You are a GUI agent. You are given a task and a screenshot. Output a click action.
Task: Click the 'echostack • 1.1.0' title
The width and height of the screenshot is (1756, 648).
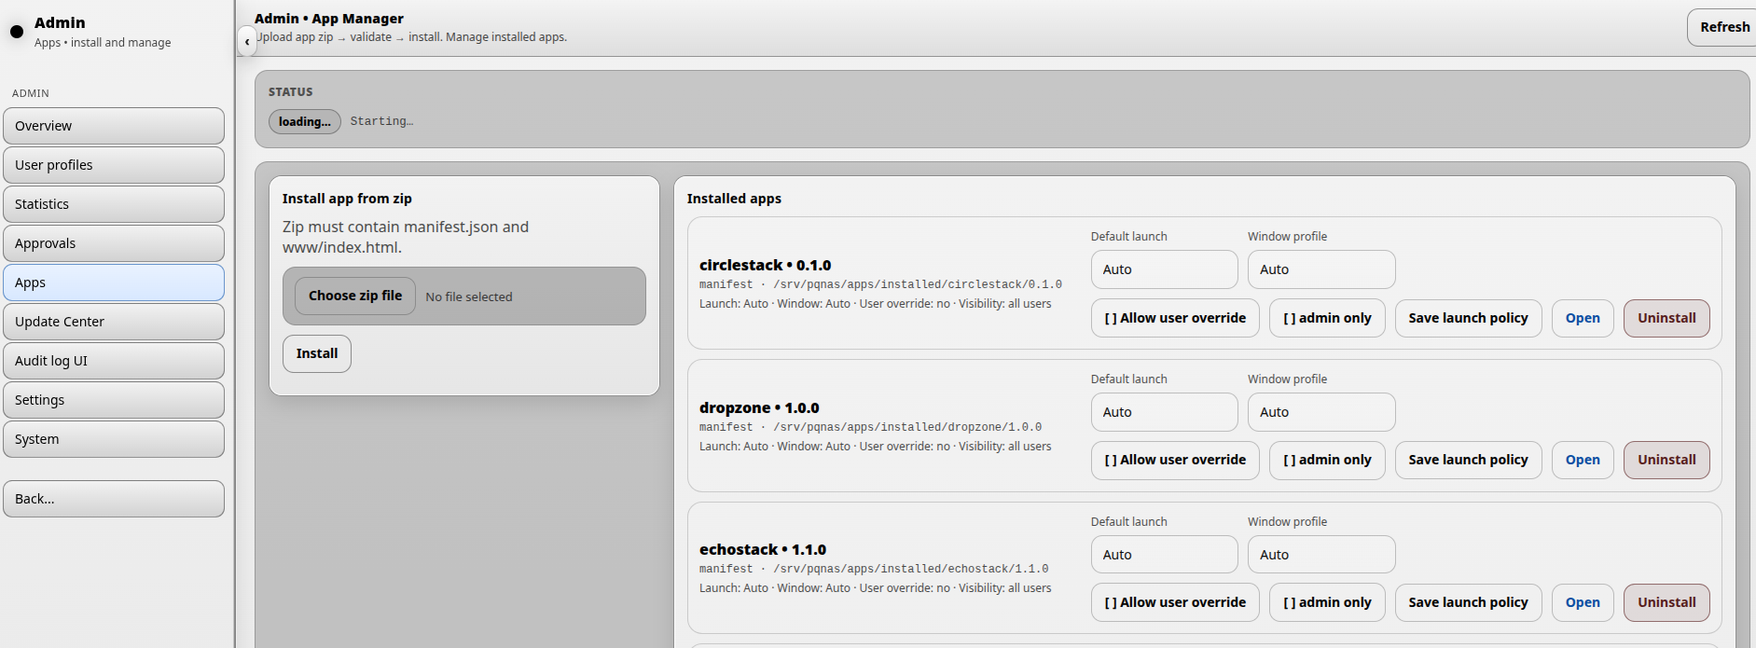coord(763,549)
